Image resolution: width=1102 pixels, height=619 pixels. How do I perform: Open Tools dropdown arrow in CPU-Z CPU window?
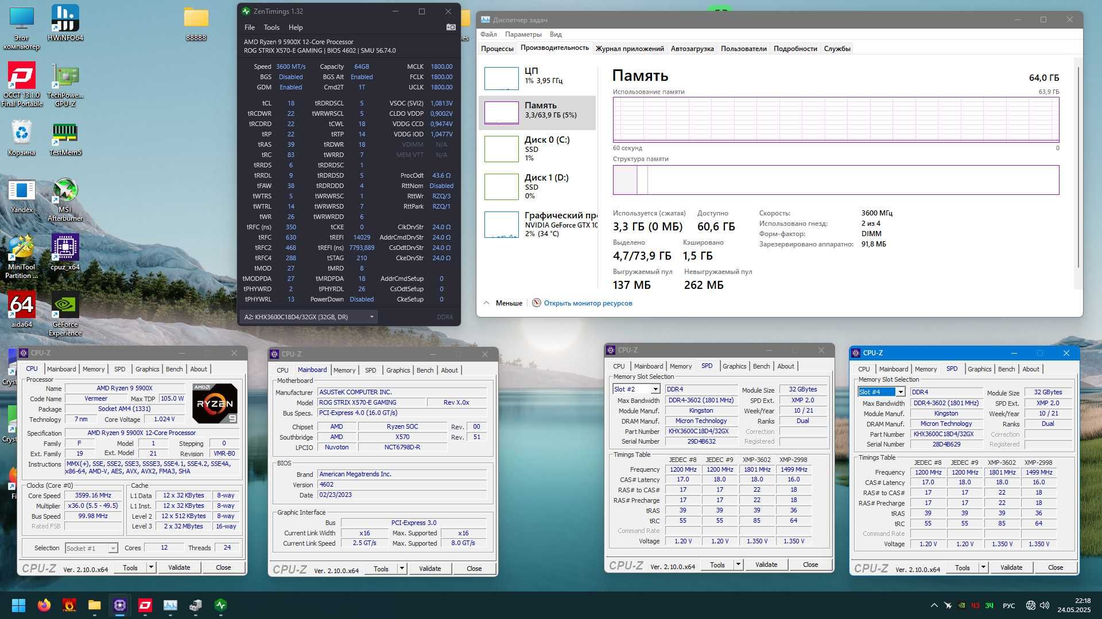[x=151, y=567]
